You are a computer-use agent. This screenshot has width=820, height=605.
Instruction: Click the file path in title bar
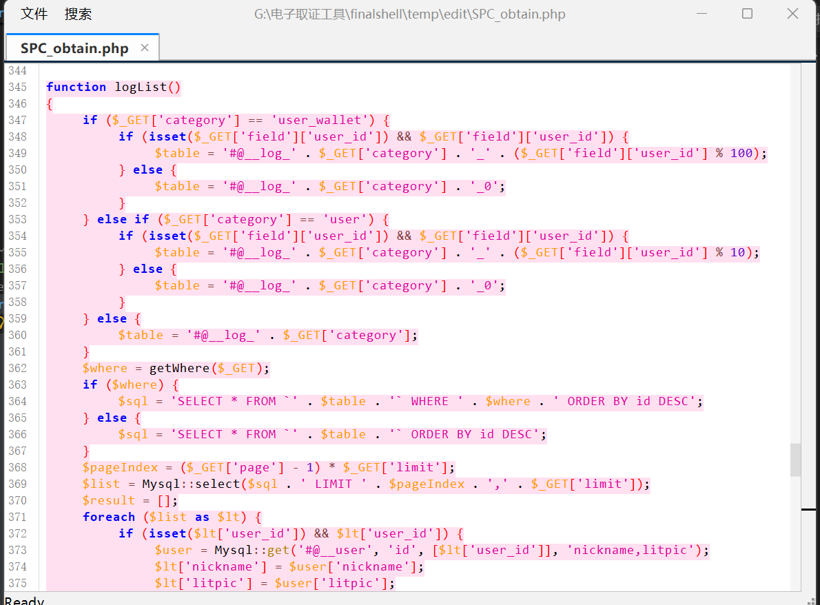click(409, 14)
